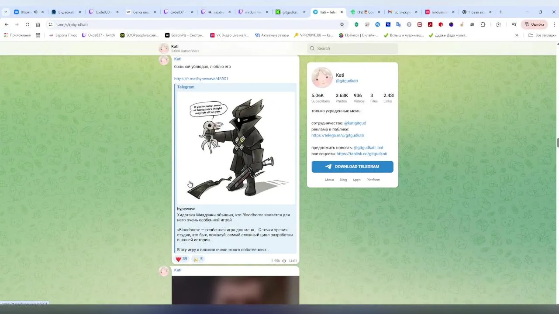Click the page vertical scrollbar thumb
The width and height of the screenshot is (559, 314).
557,143
